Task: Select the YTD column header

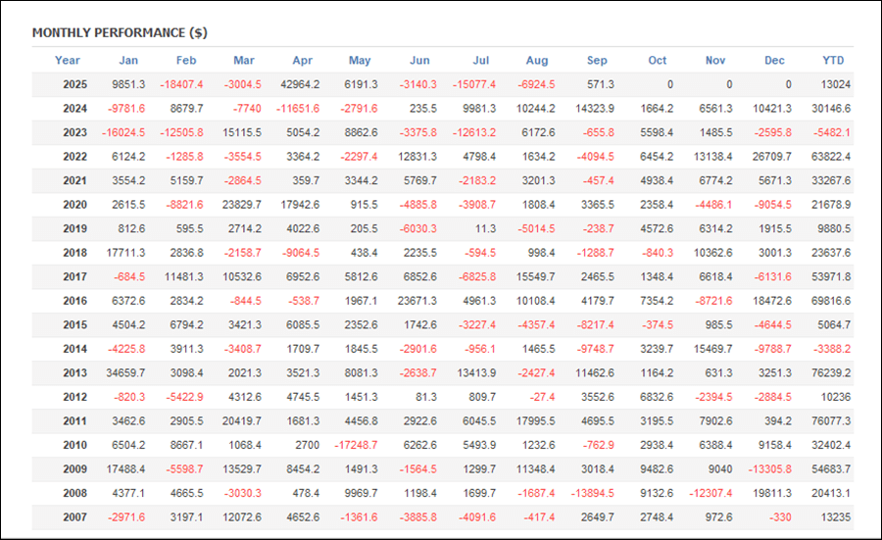Action: click(x=833, y=61)
